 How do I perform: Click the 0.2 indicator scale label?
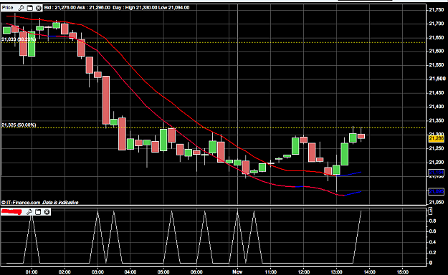coord(432,252)
